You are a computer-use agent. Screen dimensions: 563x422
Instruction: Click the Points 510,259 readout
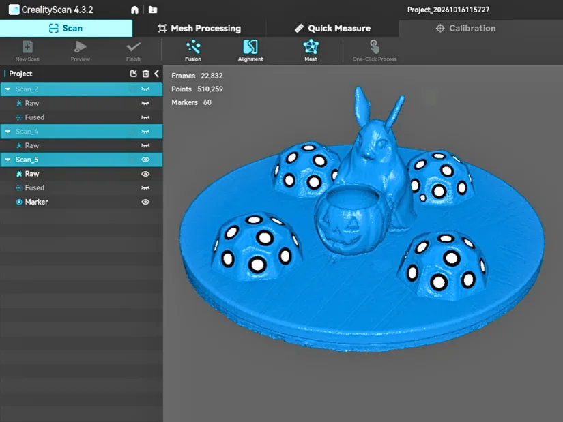tap(197, 89)
